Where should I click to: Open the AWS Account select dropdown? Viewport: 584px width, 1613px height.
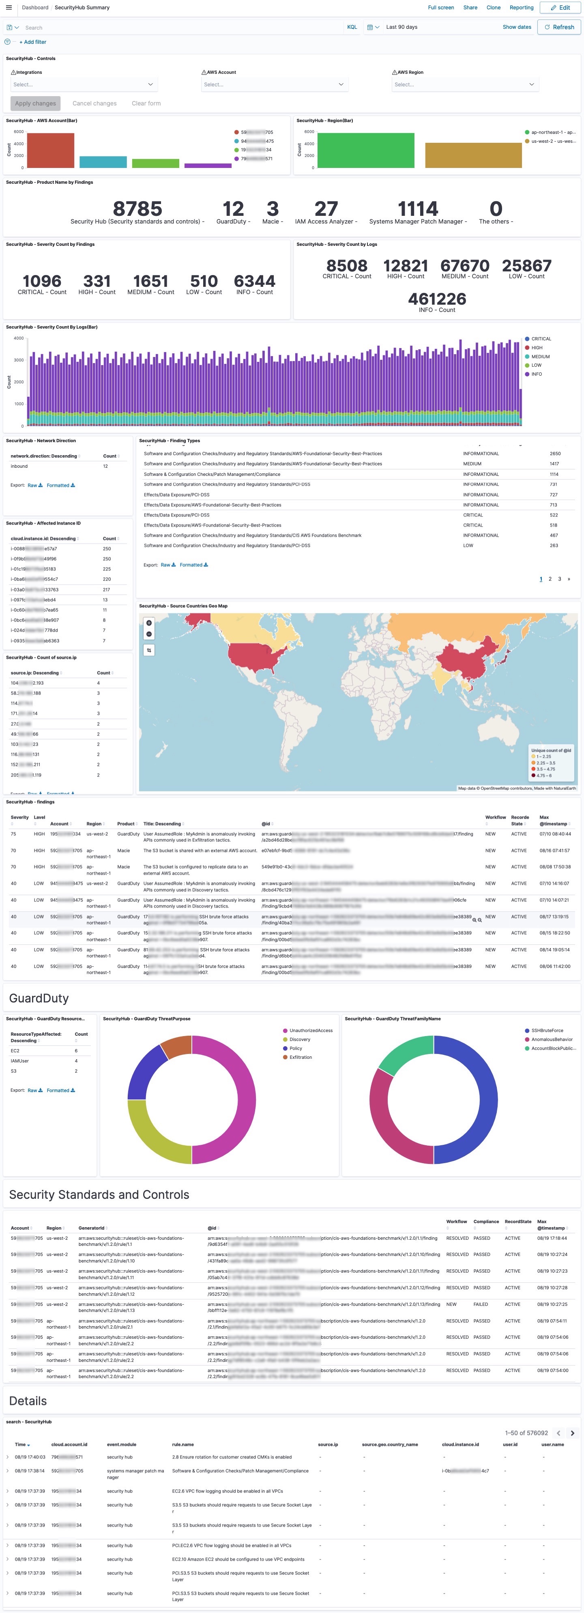275,84
